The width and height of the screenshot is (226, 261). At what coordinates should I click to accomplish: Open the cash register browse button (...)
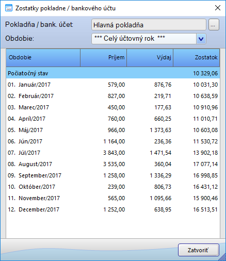[x=214, y=25]
